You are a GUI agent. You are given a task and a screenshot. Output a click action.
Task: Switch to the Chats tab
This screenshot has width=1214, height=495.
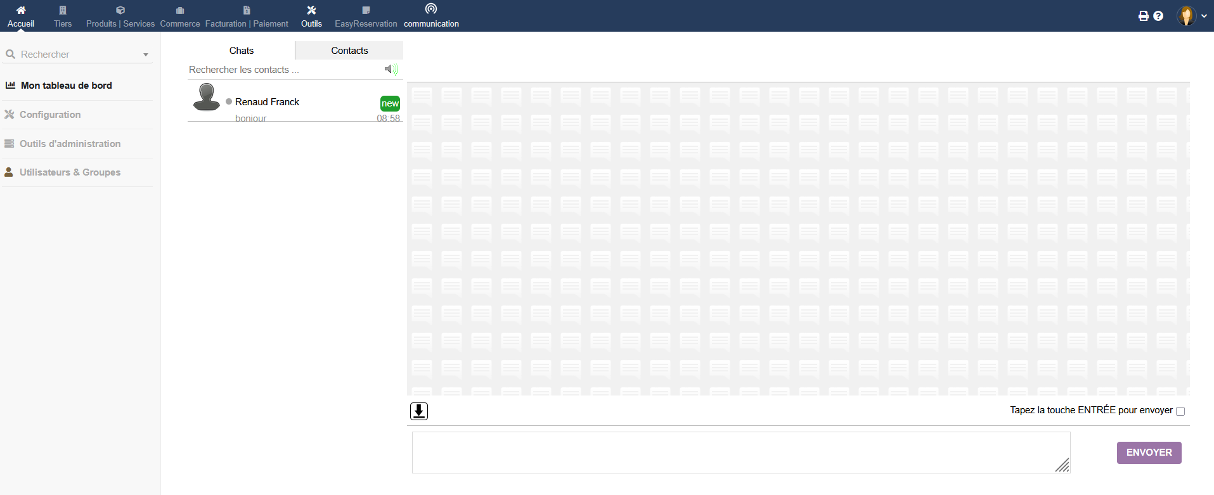click(241, 51)
